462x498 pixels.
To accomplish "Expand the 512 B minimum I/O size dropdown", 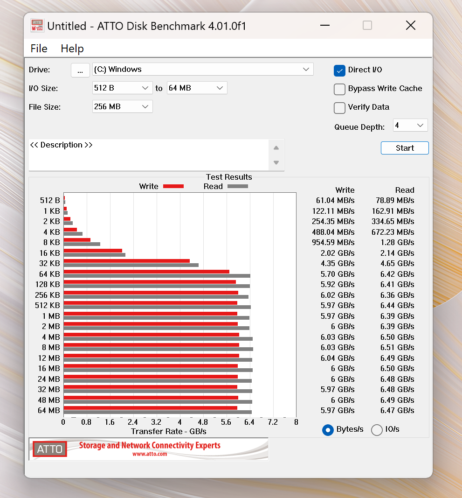I will coord(123,88).
